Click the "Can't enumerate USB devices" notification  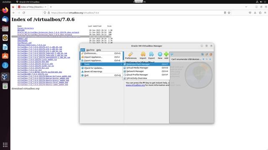(186, 59)
